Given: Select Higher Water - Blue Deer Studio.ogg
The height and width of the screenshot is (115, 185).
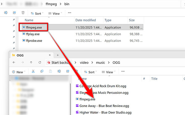Looking at the screenshot, I should tap(104, 113).
